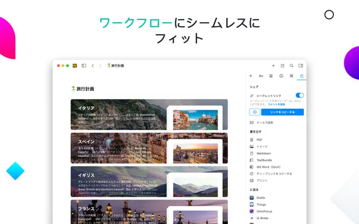
Task: Create a new document with compose icon
Action: pyautogui.click(x=283, y=66)
